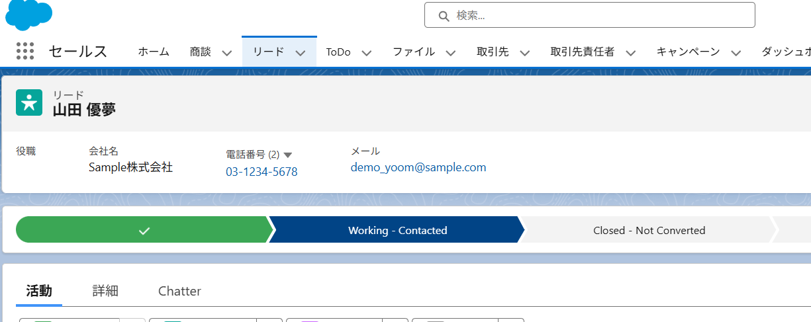Switch to the Chatter tab
This screenshot has width=811, height=322.
(179, 291)
